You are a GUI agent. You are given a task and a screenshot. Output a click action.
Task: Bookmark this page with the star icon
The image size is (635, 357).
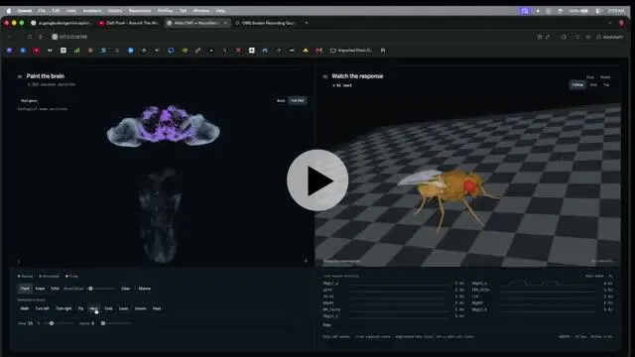[540, 37]
